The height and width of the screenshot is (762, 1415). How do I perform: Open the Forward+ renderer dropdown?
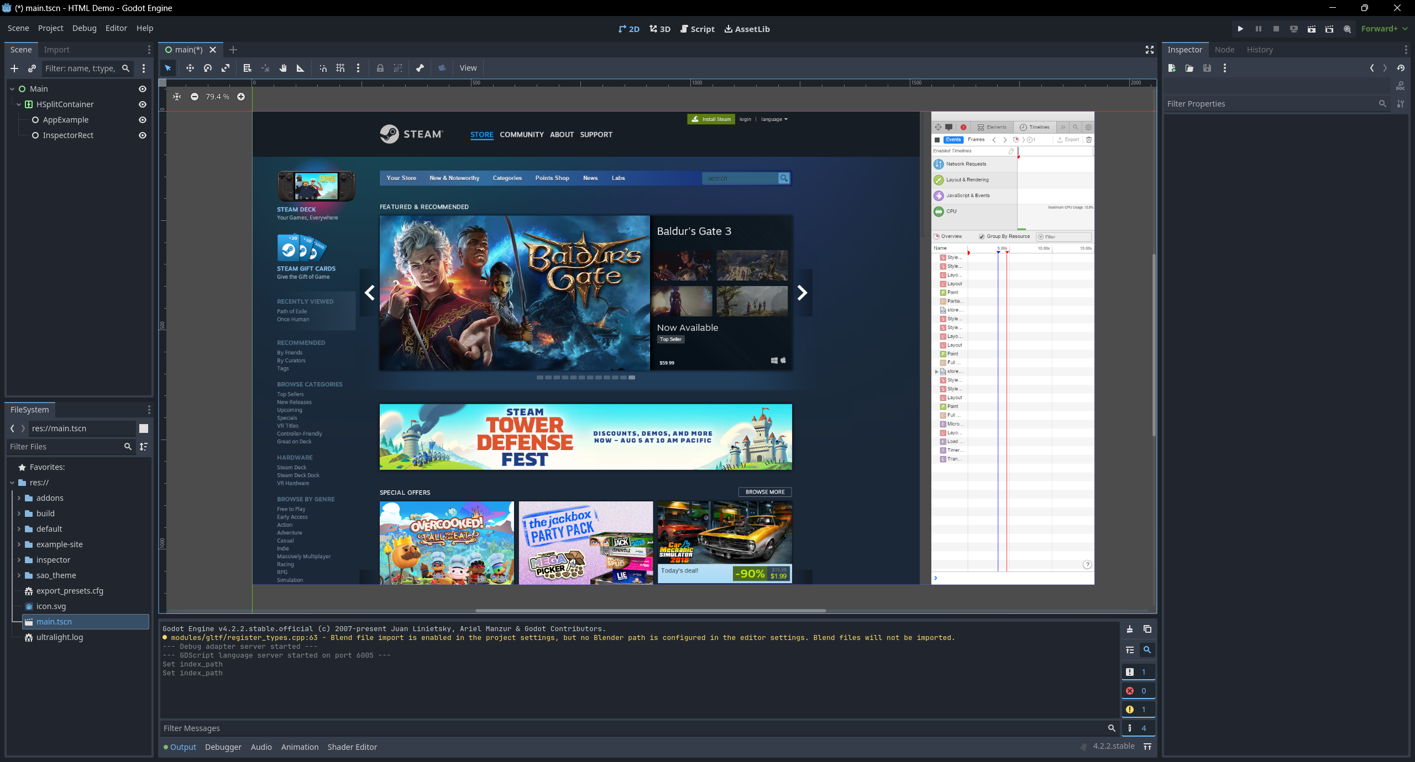tap(1384, 29)
